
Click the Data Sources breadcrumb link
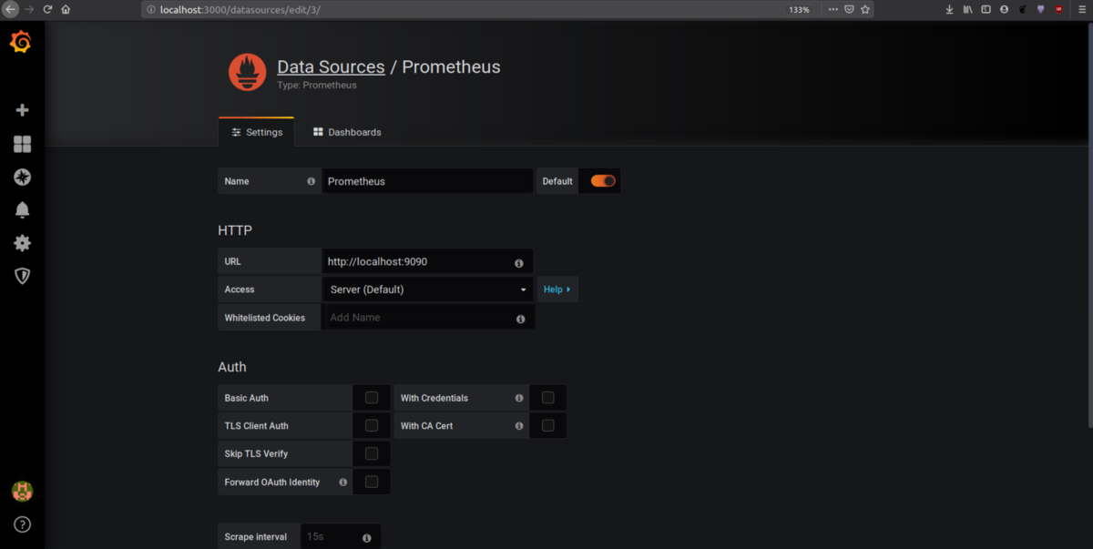point(331,66)
